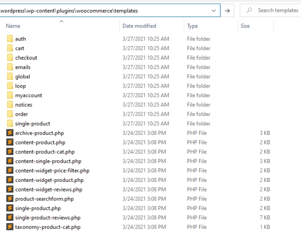Select the single-product folder name

[33, 124]
